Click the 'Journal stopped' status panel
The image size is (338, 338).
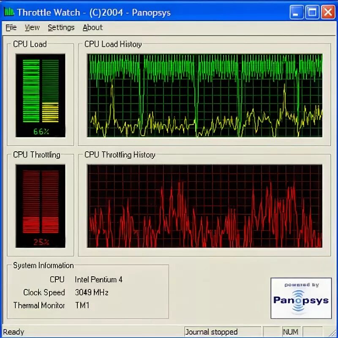point(223,332)
